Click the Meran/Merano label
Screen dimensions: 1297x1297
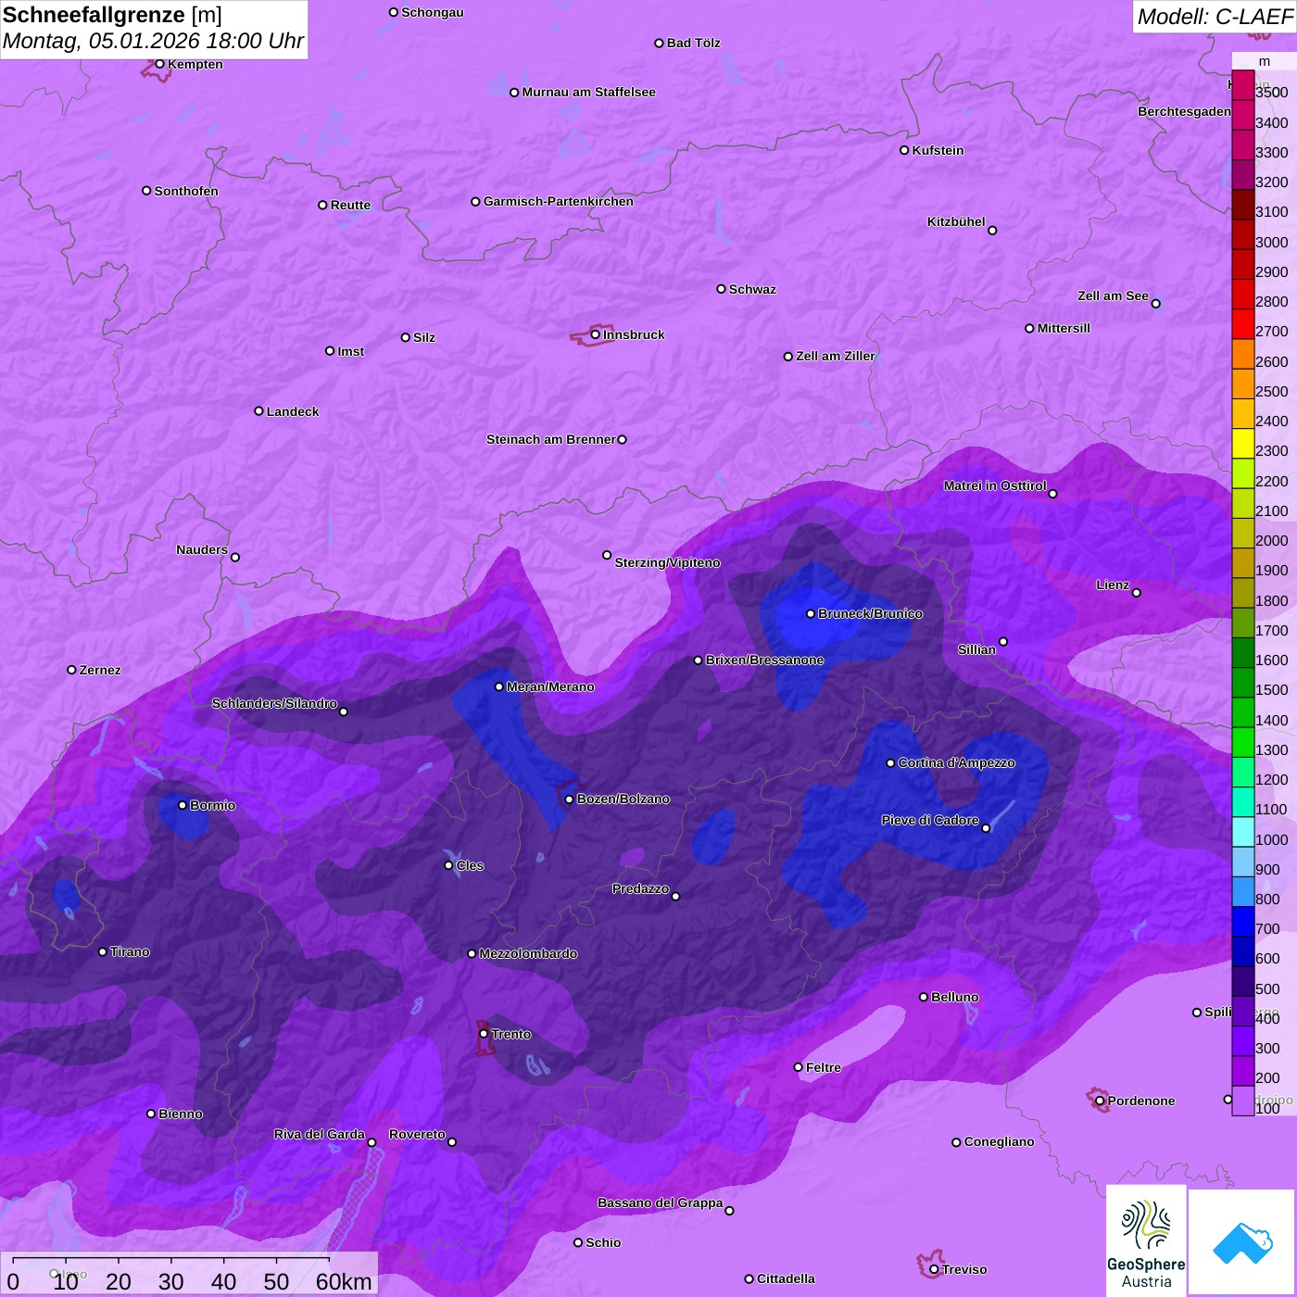(x=550, y=686)
